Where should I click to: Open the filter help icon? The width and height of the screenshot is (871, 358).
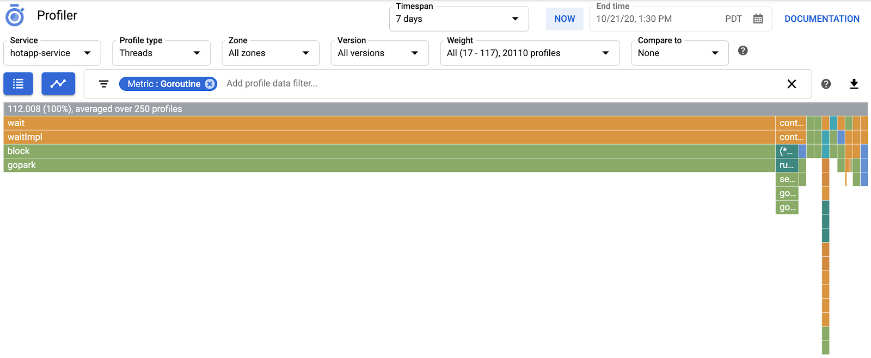pyautogui.click(x=826, y=84)
